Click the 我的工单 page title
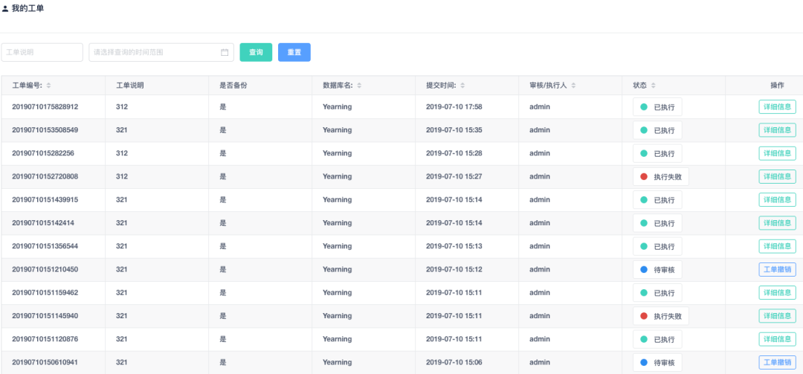This screenshot has height=374, width=803. [28, 9]
